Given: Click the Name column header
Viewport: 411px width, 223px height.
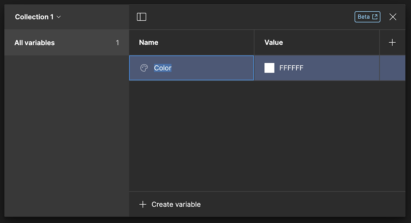Looking at the screenshot, I should coord(149,42).
